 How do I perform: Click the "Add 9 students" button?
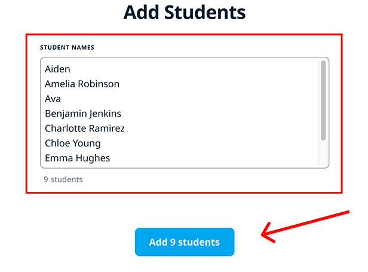tap(184, 242)
